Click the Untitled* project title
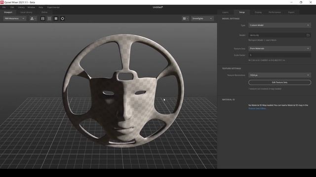Image resolution: width=316 pixels, height=177 pixels. pos(158,7)
